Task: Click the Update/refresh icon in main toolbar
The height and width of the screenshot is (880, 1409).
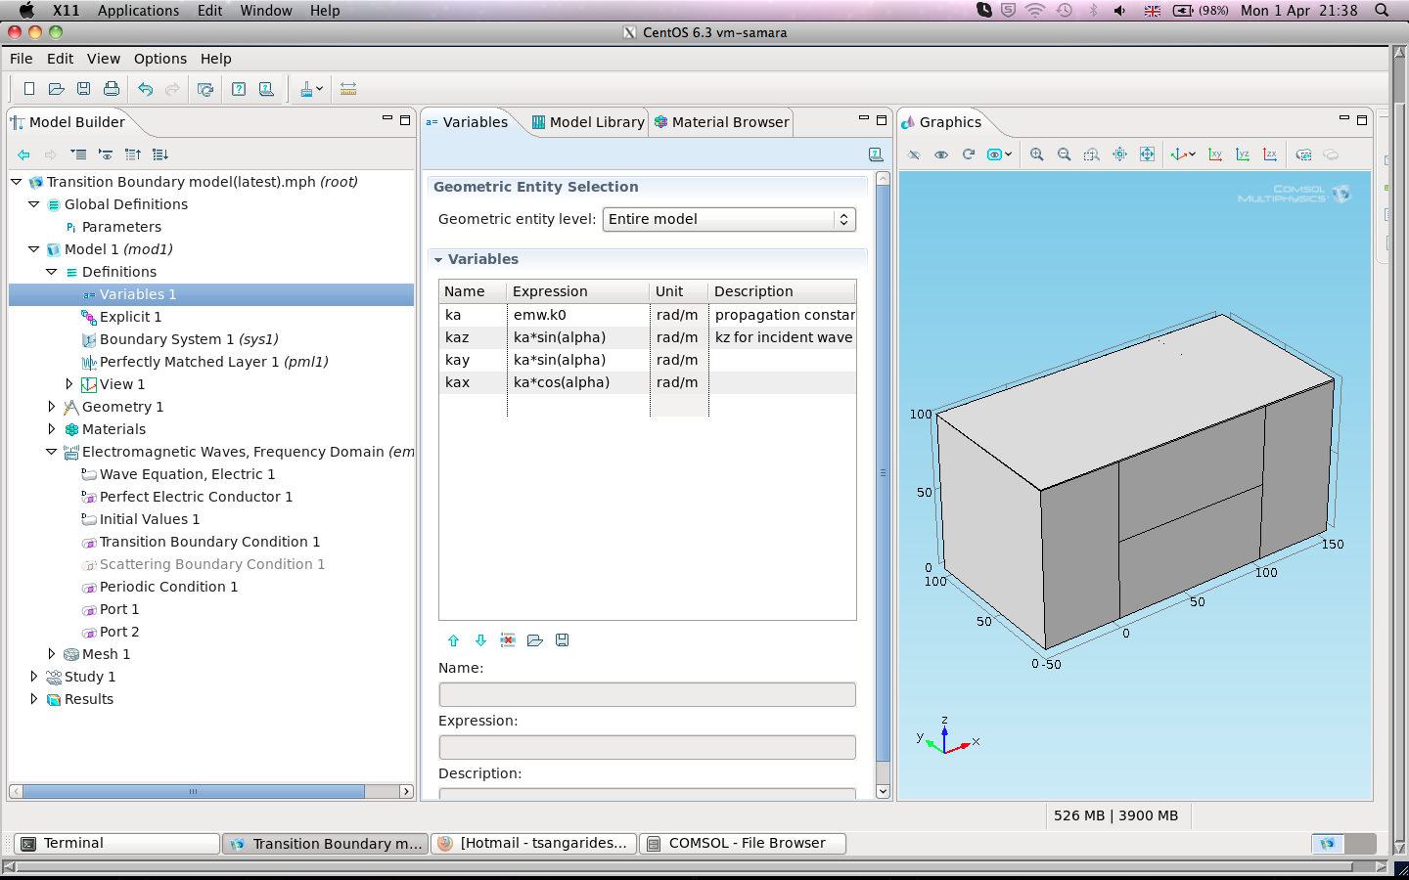Action: (x=205, y=89)
